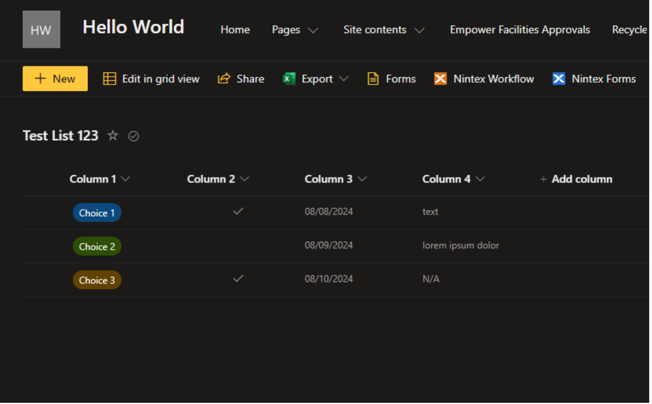Open Pages navigation item
The width and height of the screenshot is (652, 404).
click(x=286, y=30)
